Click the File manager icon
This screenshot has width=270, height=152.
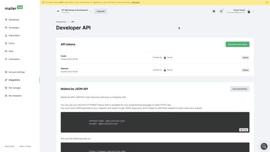coord(6,88)
